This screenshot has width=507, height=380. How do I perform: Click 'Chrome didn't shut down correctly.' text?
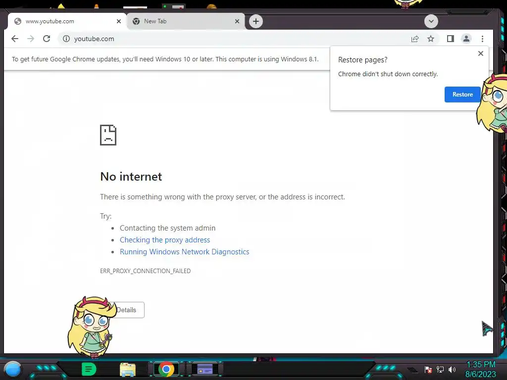[x=388, y=74]
